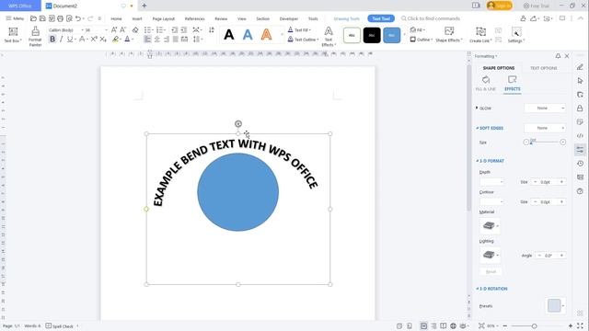
Task: Apply superscript formatting
Action: (94, 39)
